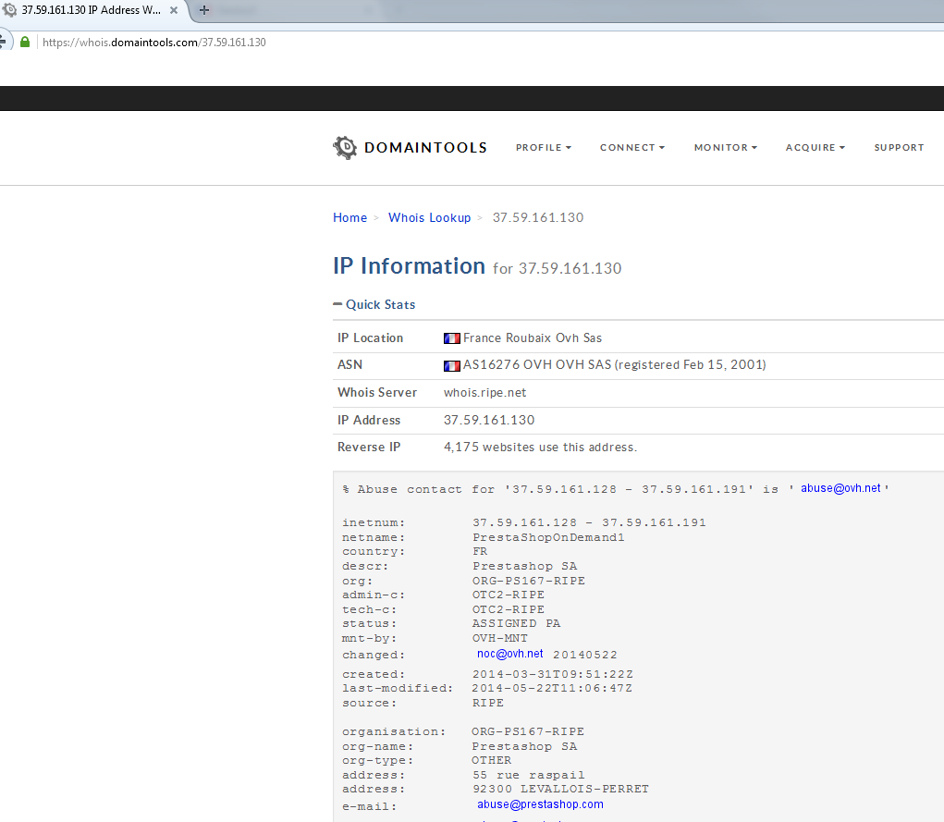Click the DOMAINTOOLS wordmark text
Image resolution: width=944 pixels, height=822 pixels.
[x=425, y=148]
